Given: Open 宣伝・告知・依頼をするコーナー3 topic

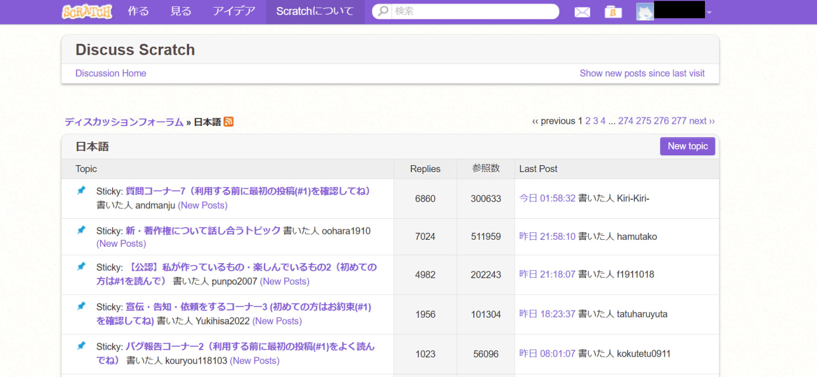Looking at the screenshot, I should tap(233, 313).
